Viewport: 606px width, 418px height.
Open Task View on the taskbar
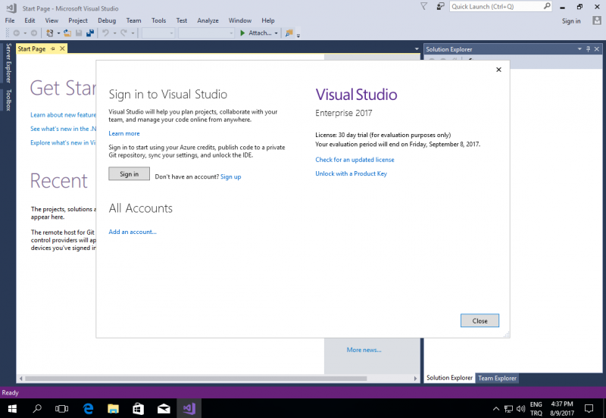pos(61,408)
